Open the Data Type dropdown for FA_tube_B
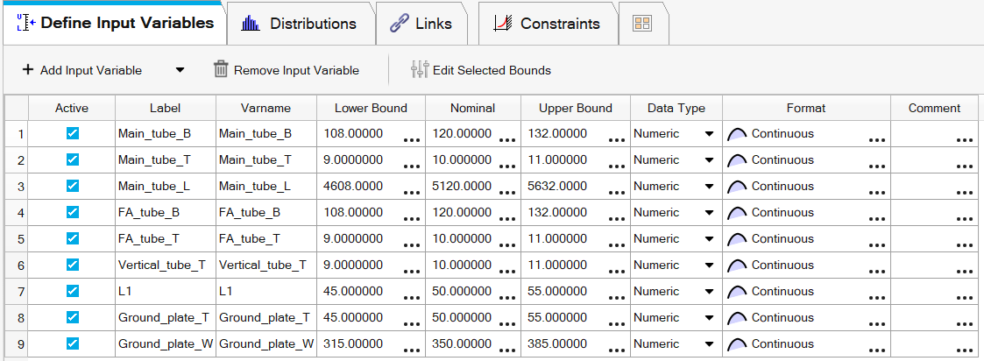The height and width of the screenshot is (361, 984). tap(709, 213)
